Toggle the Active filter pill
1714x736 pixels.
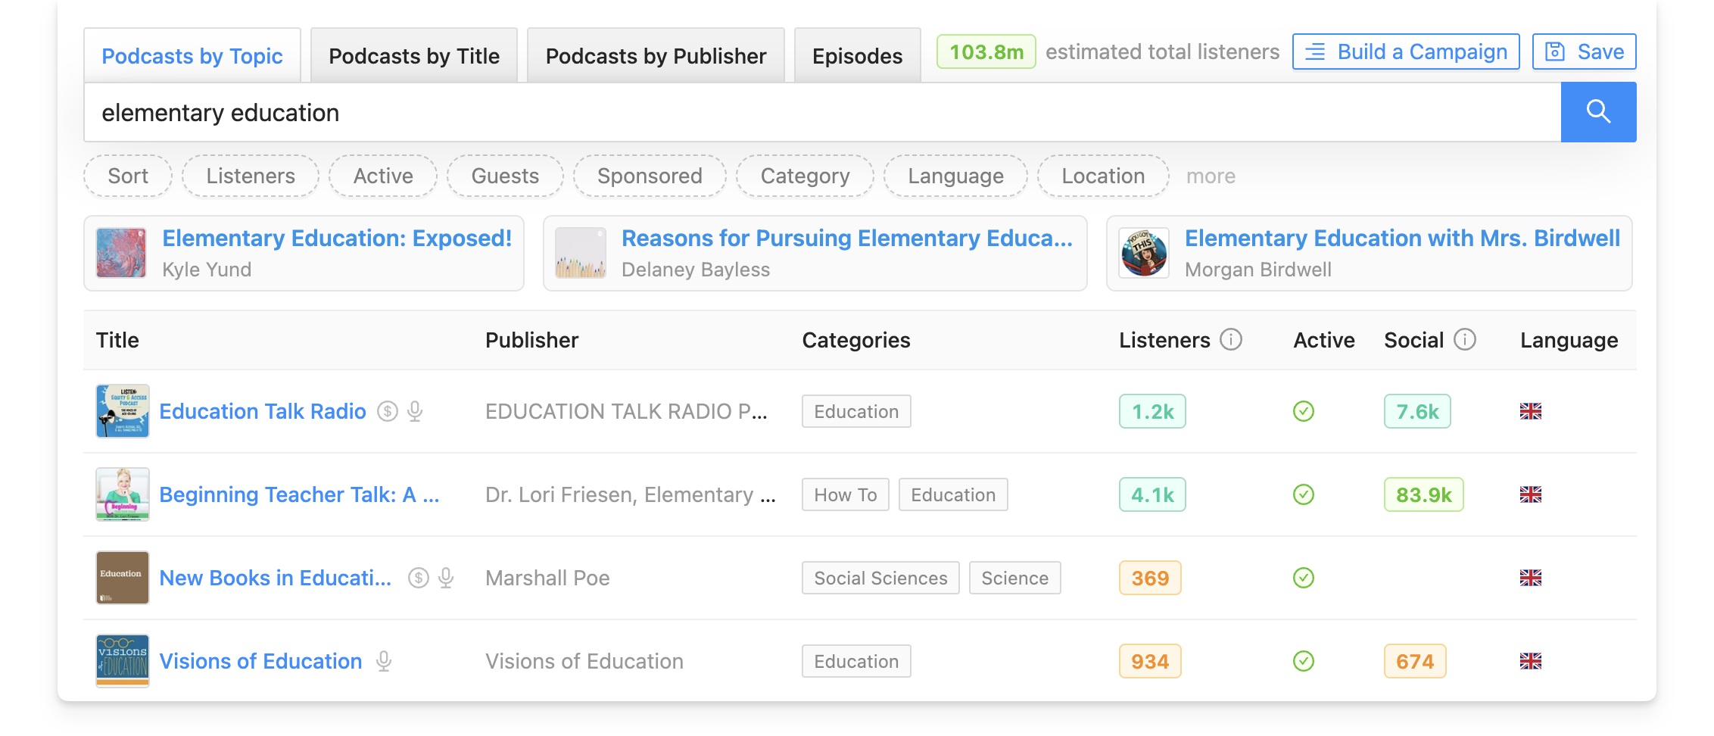(382, 176)
